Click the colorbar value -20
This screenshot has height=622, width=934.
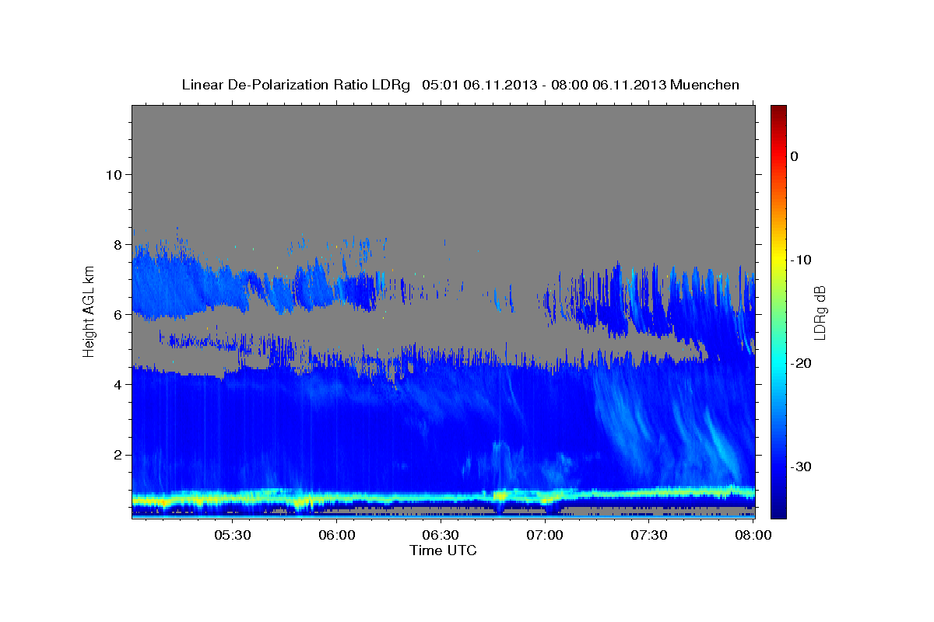802,363
